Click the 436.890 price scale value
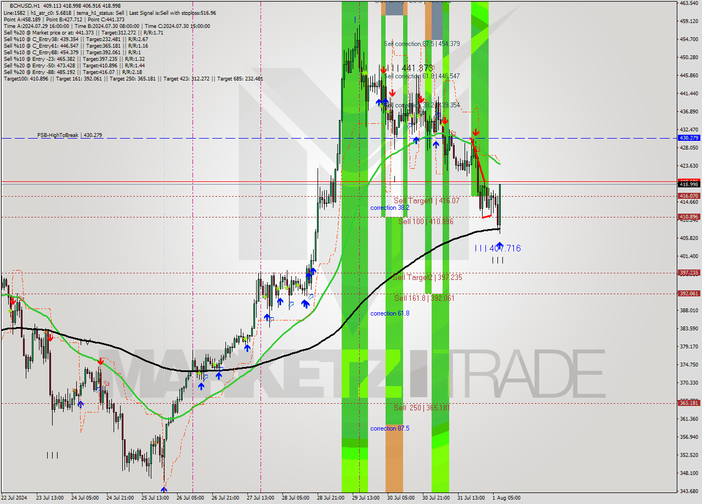 688,111
